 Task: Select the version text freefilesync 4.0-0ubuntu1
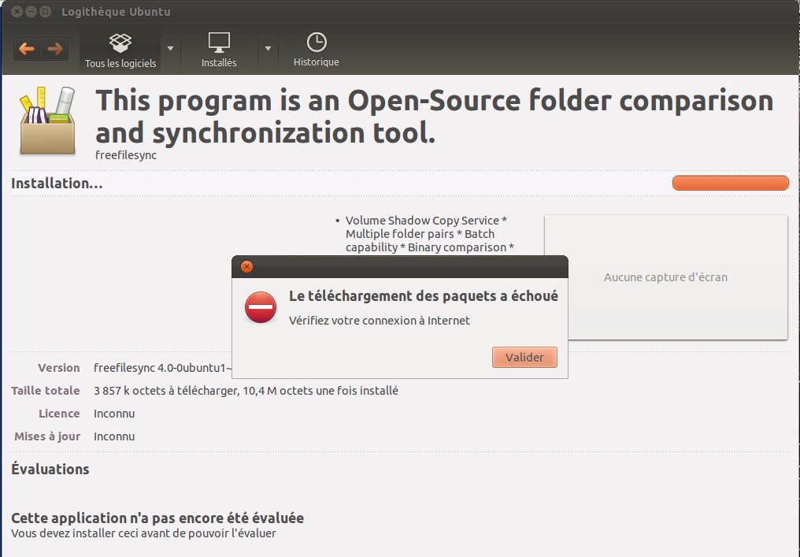(162, 368)
